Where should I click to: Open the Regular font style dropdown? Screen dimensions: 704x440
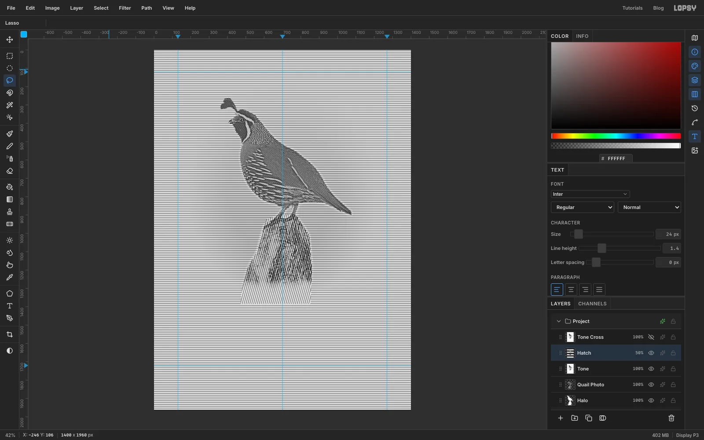pyautogui.click(x=583, y=207)
